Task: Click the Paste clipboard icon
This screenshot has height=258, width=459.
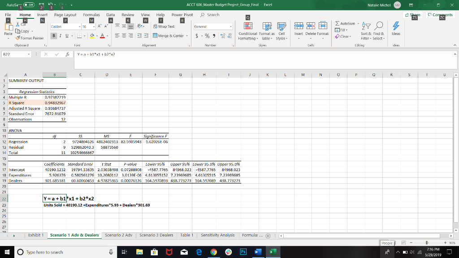Action: [x=8, y=27]
